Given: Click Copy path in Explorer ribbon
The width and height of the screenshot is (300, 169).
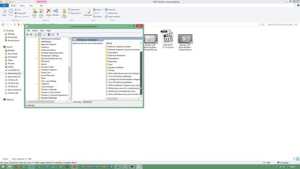Looking at the screenshot, I should point(20,13).
